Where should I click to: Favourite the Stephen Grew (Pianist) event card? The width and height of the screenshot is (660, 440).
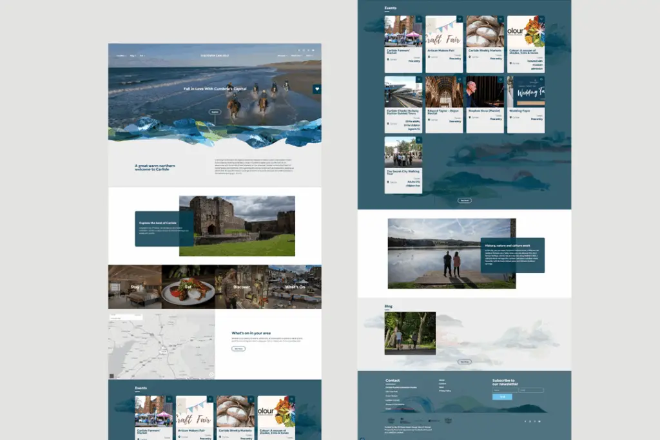coord(500,79)
